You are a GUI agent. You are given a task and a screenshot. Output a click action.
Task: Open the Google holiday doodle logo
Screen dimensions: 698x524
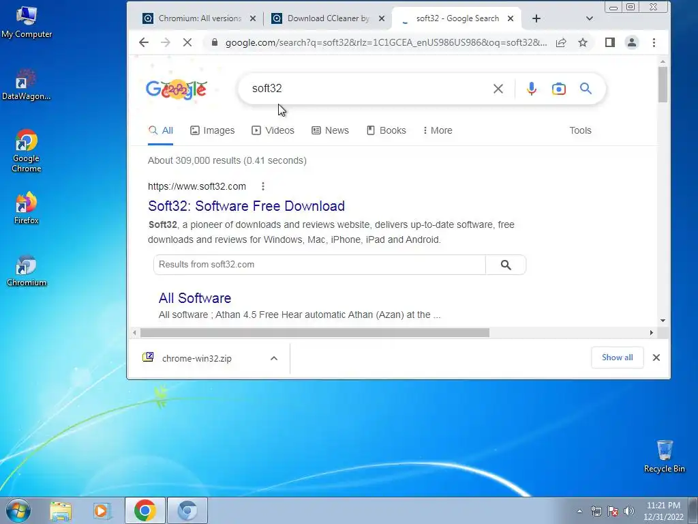click(x=177, y=89)
